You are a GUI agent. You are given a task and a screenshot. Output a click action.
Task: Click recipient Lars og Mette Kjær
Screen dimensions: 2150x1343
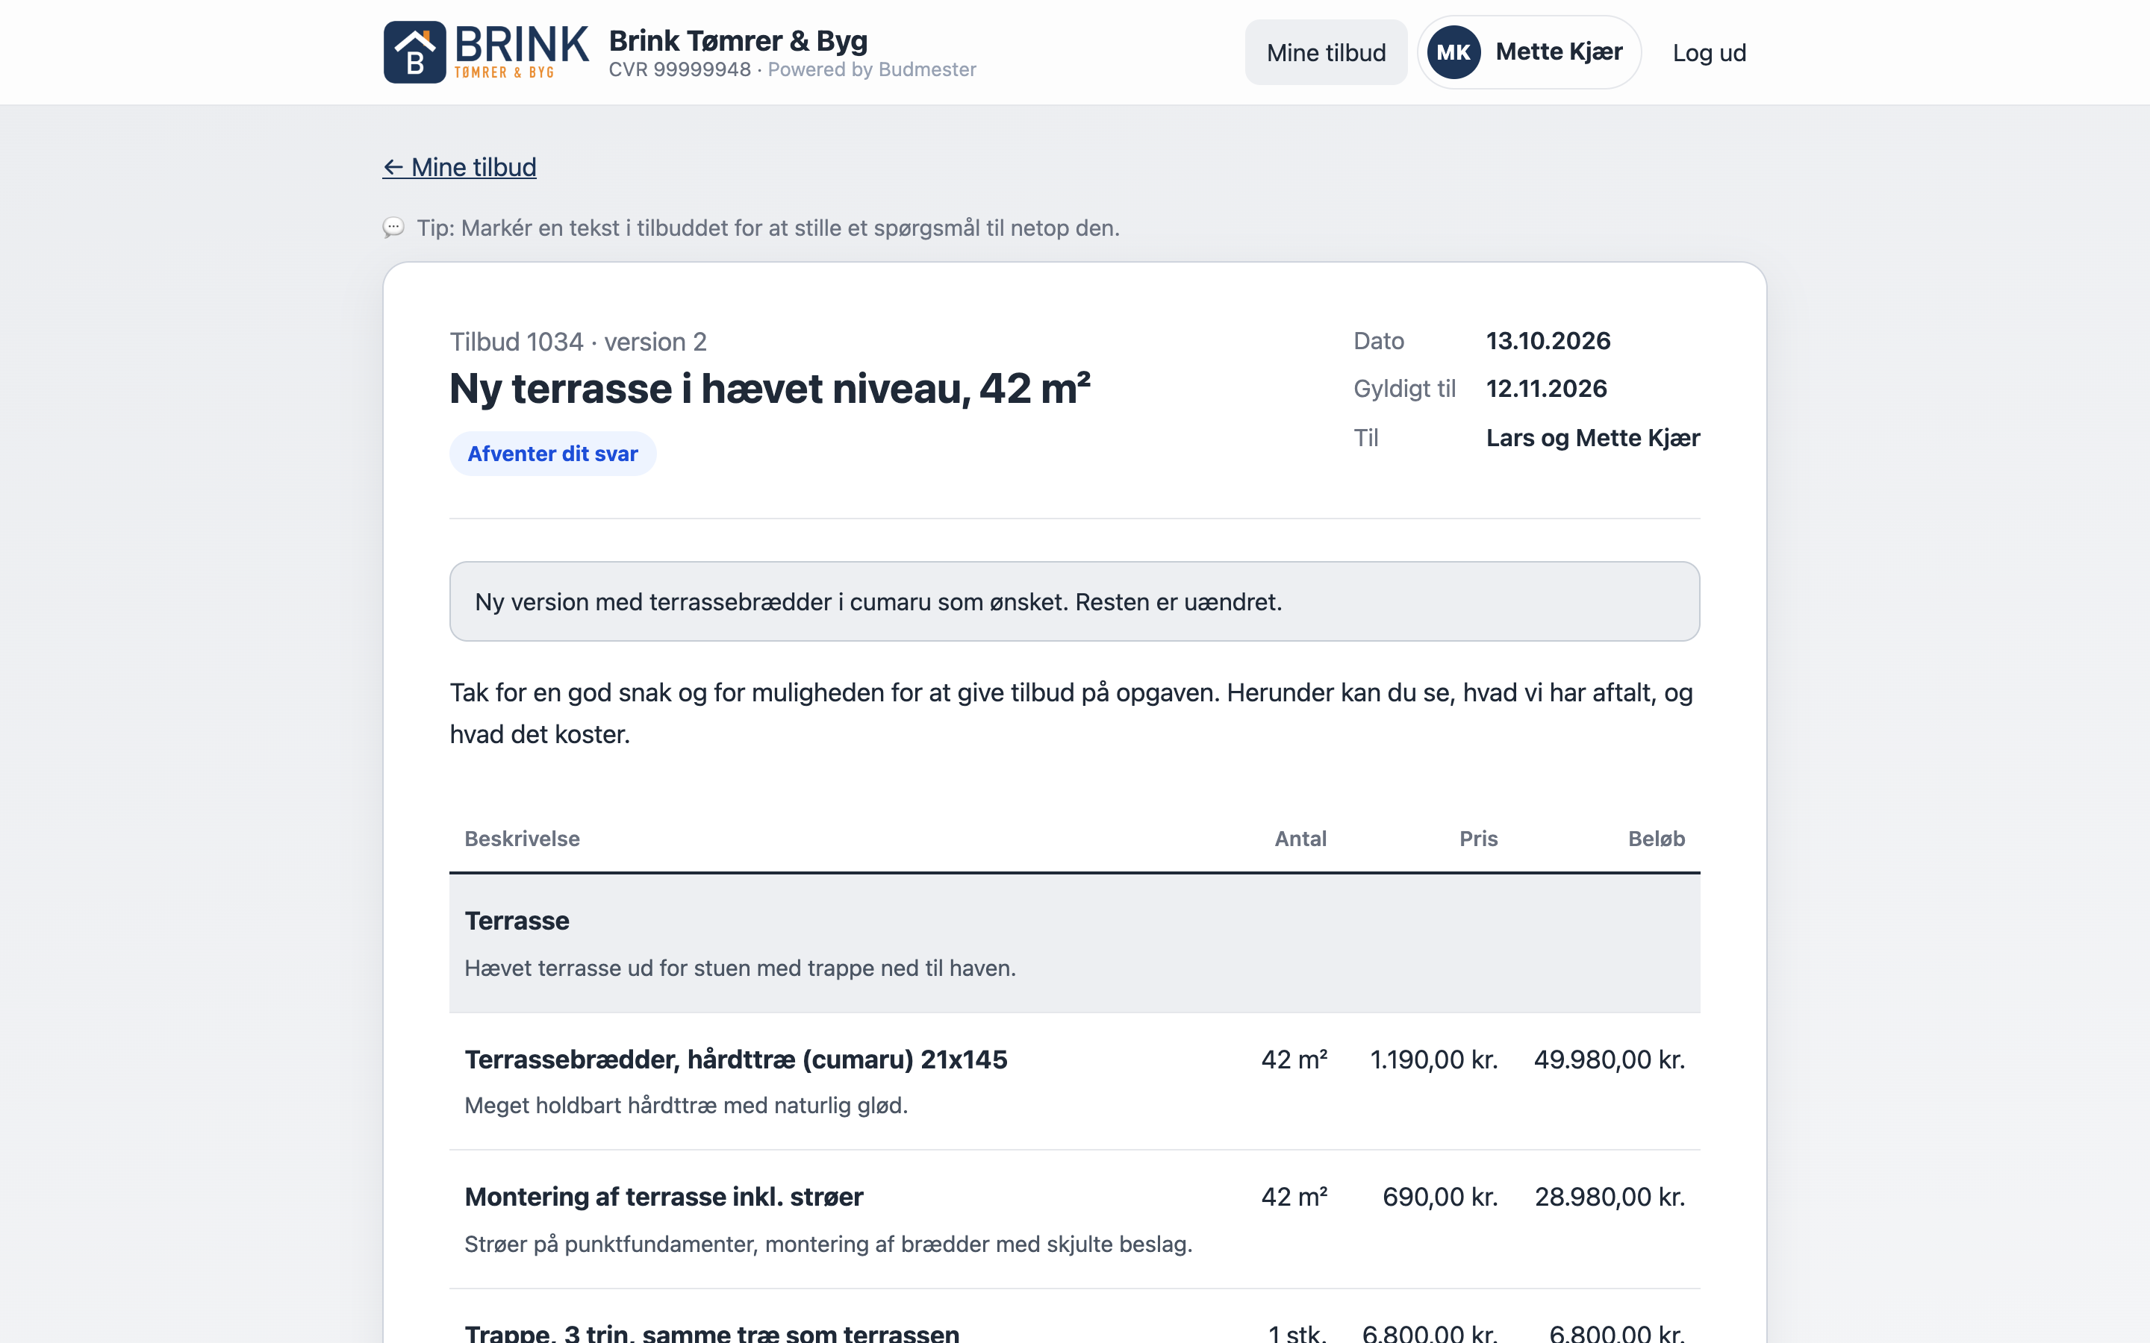click(x=1593, y=438)
